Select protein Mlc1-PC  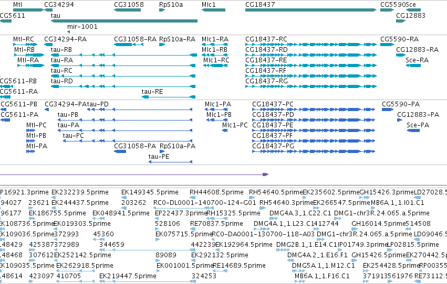225,130
